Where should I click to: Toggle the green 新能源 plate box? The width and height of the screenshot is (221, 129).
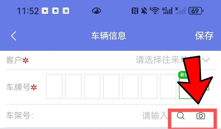[x=185, y=86]
